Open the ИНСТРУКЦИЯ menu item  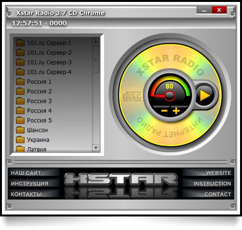pos(30,184)
